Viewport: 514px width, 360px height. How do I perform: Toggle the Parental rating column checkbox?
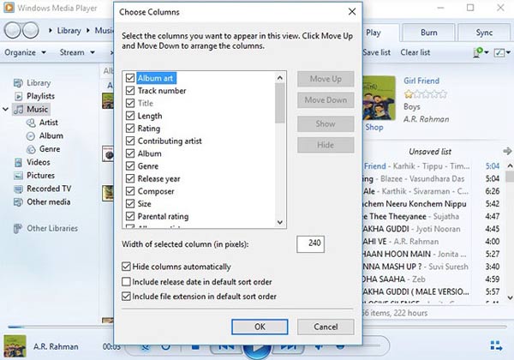pyautogui.click(x=130, y=216)
